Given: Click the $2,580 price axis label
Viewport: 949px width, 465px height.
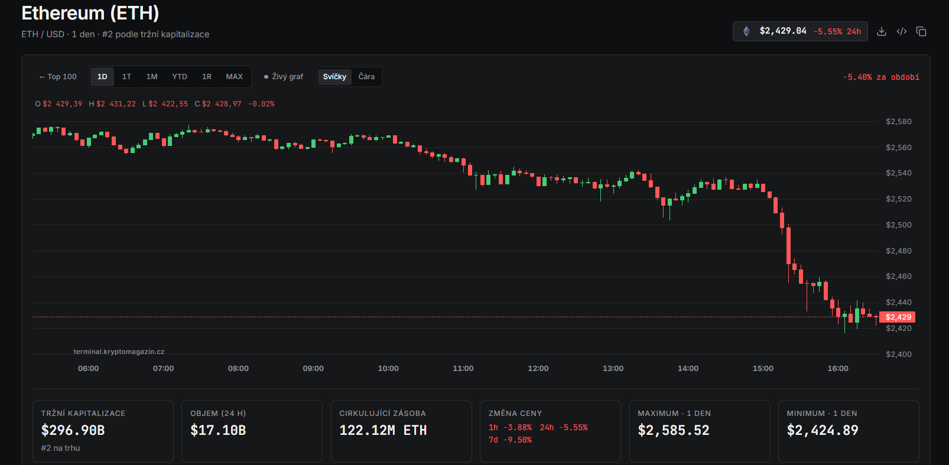Looking at the screenshot, I should (x=899, y=122).
